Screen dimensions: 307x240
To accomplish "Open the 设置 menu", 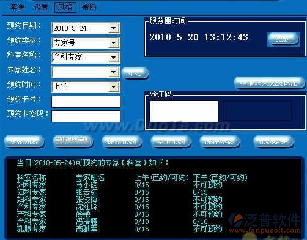I will pyautogui.click(x=41, y=7).
